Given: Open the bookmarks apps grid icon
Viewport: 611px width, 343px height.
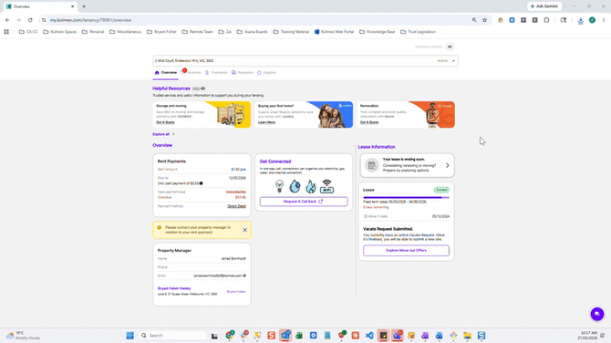Looking at the screenshot, I should (6, 32).
